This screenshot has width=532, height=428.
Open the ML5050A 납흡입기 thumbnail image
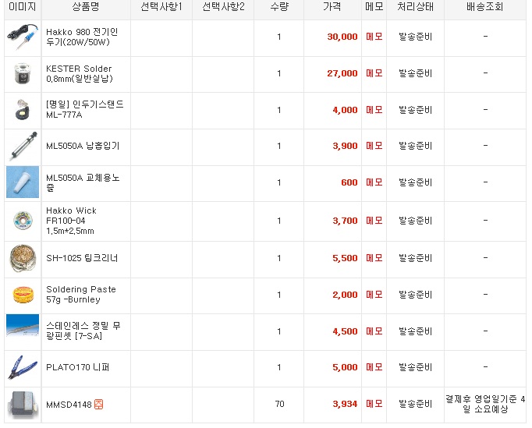click(x=23, y=146)
